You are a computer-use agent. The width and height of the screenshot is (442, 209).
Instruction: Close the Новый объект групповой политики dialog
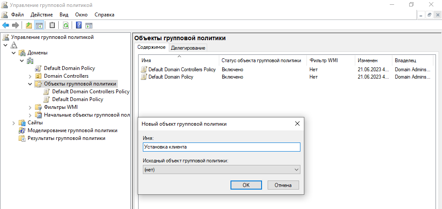coord(297,123)
